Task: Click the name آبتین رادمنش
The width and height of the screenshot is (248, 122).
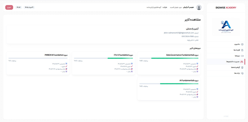Action: 192,29
